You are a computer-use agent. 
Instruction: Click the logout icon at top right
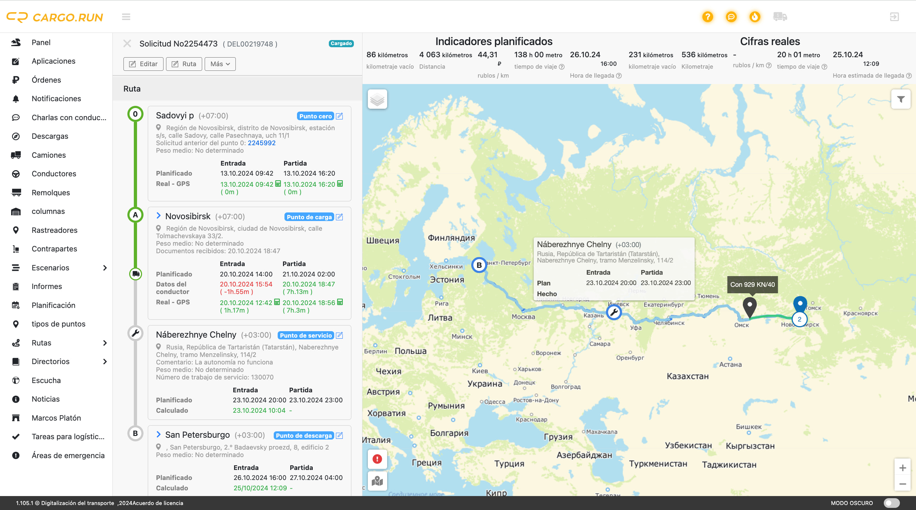tap(894, 17)
